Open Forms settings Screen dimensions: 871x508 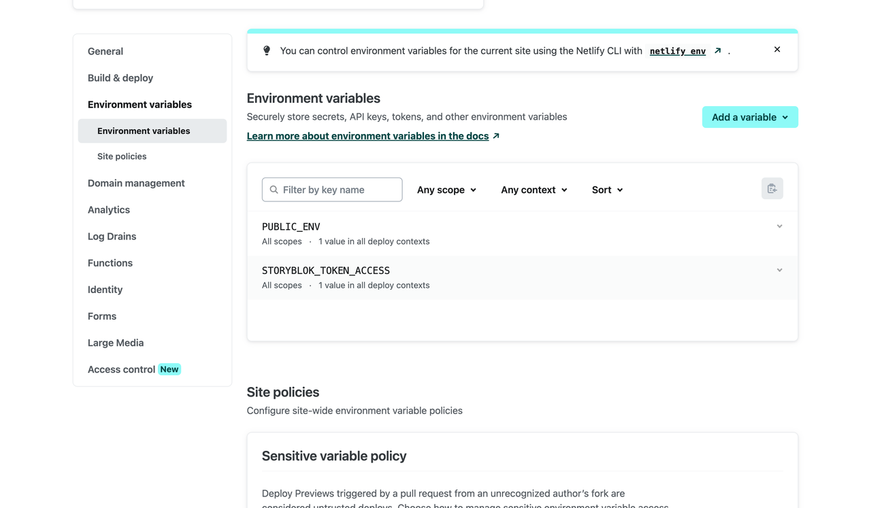(x=102, y=316)
